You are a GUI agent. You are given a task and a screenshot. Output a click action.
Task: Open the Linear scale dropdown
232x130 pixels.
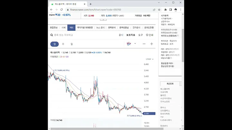pyautogui.click(x=150, y=59)
